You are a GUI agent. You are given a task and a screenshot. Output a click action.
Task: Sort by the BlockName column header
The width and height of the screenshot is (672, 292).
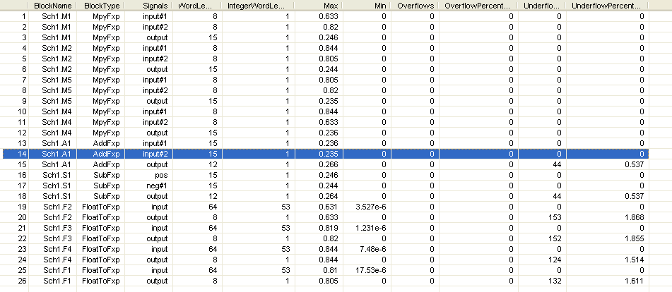[52, 6]
